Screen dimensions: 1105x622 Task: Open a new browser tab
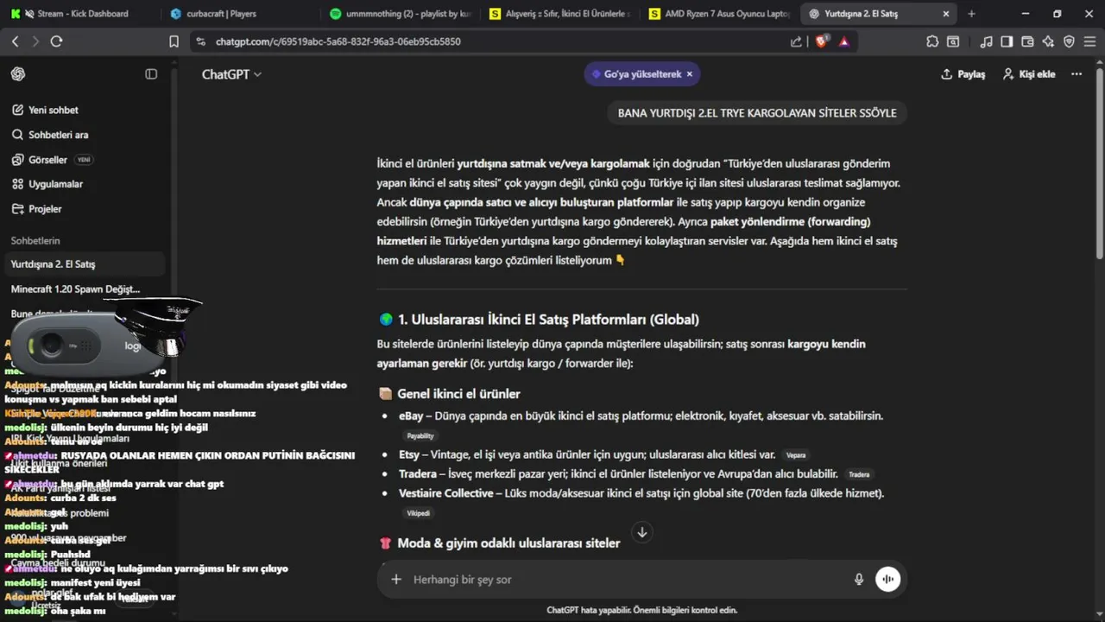971,14
